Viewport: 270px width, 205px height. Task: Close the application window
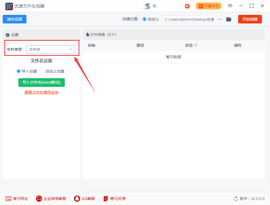pyautogui.click(x=262, y=6)
